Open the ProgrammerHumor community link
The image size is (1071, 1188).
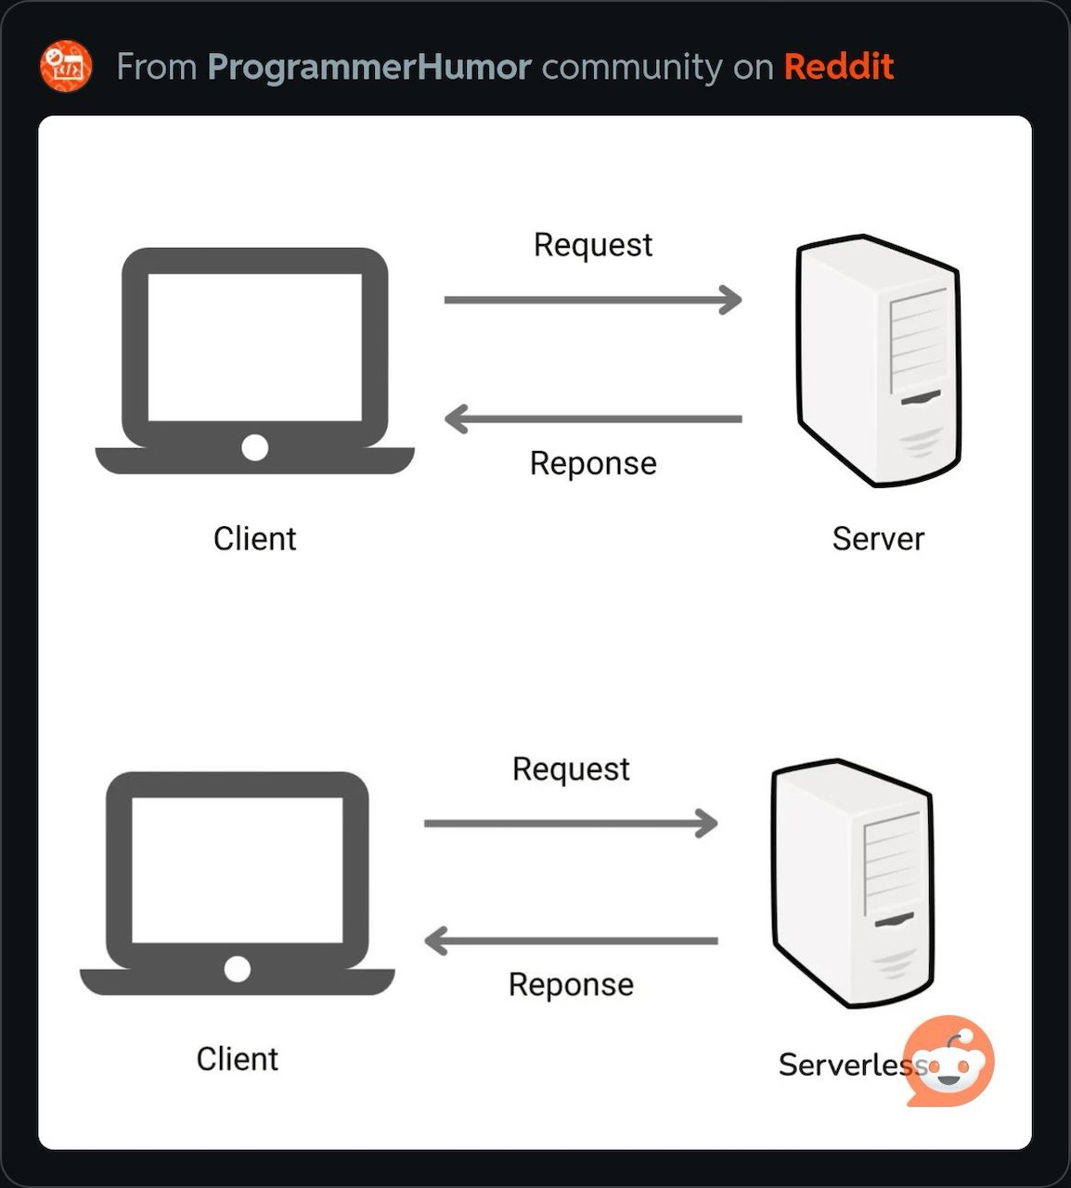pyautogui.click(x=369, y=68)
